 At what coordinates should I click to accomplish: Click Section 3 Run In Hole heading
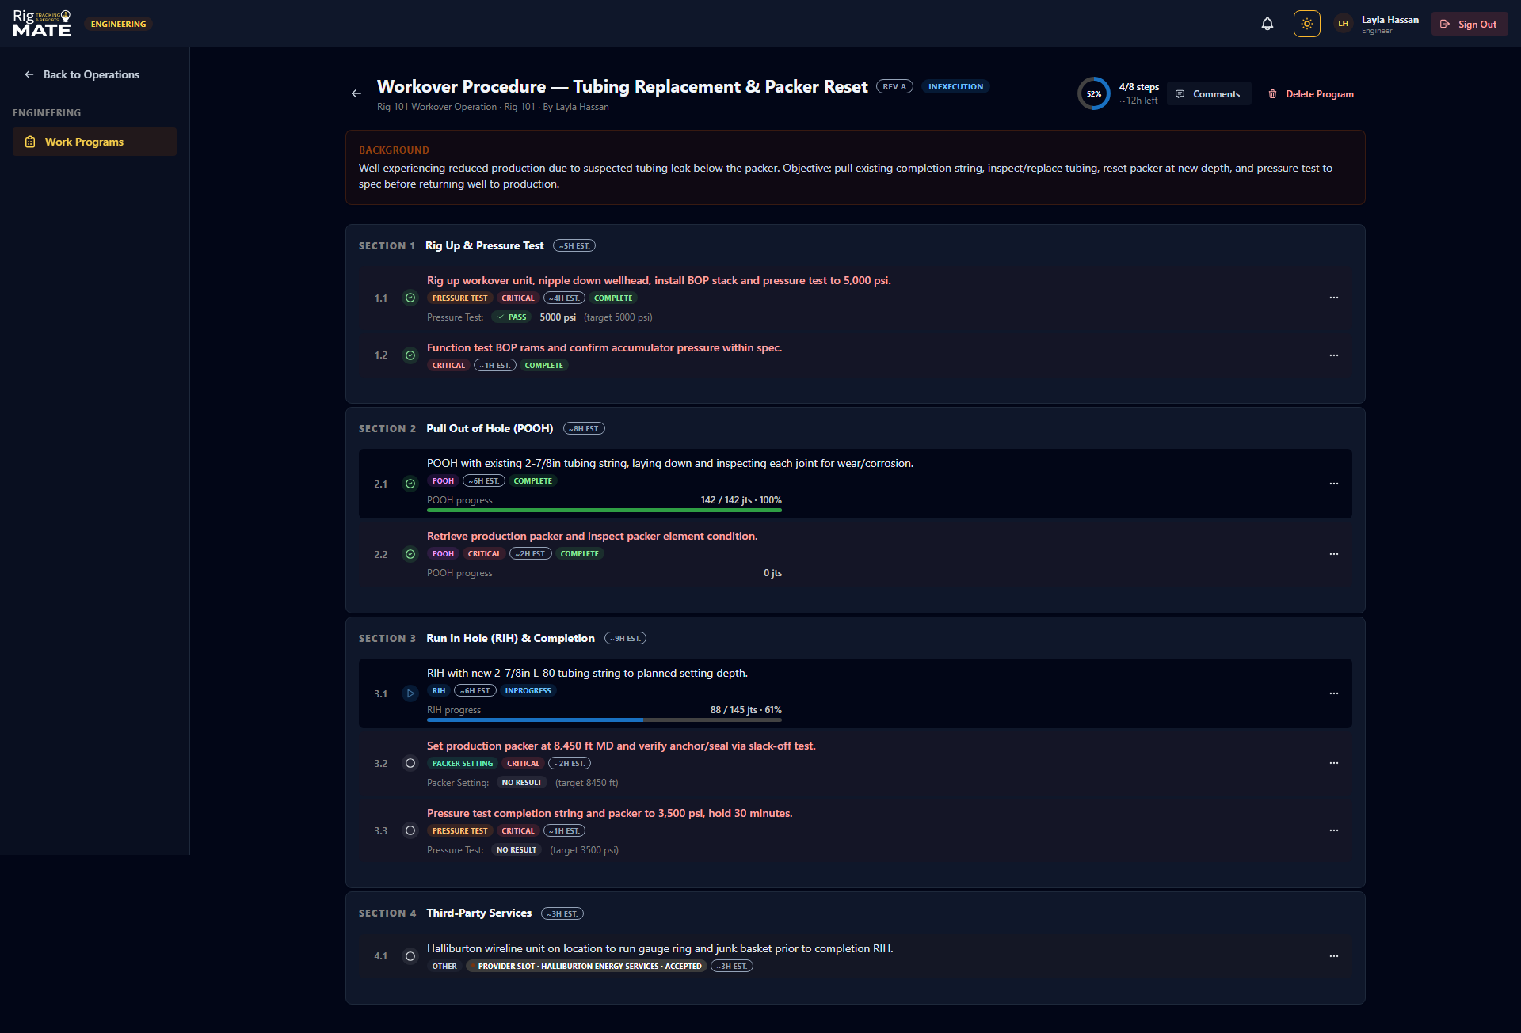coord(510,638)
